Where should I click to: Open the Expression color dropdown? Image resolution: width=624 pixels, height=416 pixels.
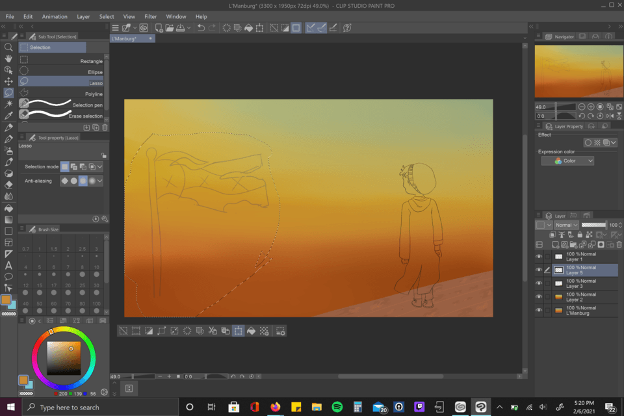coord(567,161)
